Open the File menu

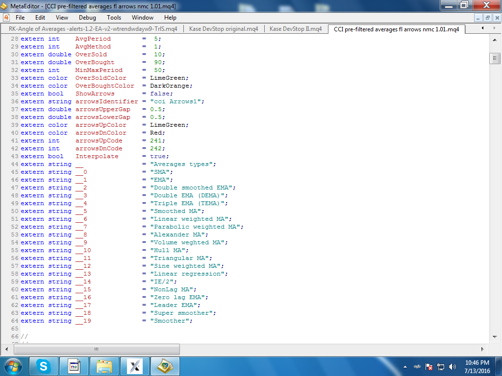20,18
